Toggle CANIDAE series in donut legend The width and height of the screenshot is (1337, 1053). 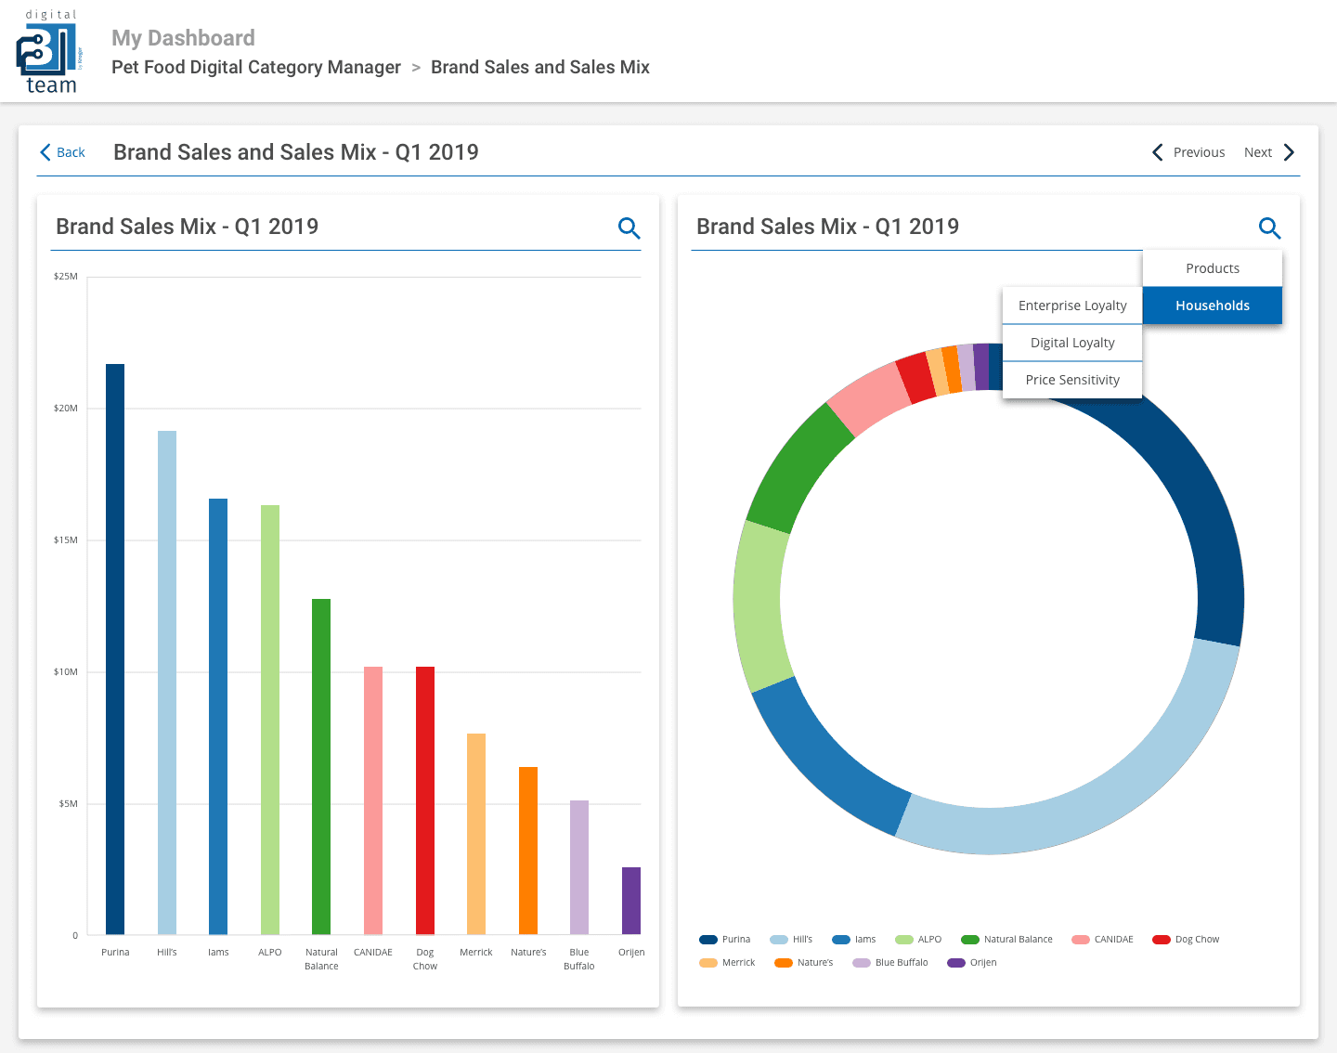pos(1103,940)
